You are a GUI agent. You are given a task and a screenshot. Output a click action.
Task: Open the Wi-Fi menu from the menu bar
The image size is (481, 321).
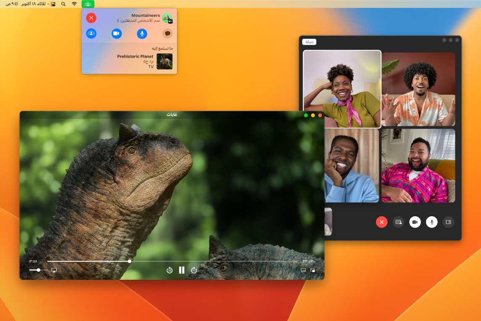point(74,4)
